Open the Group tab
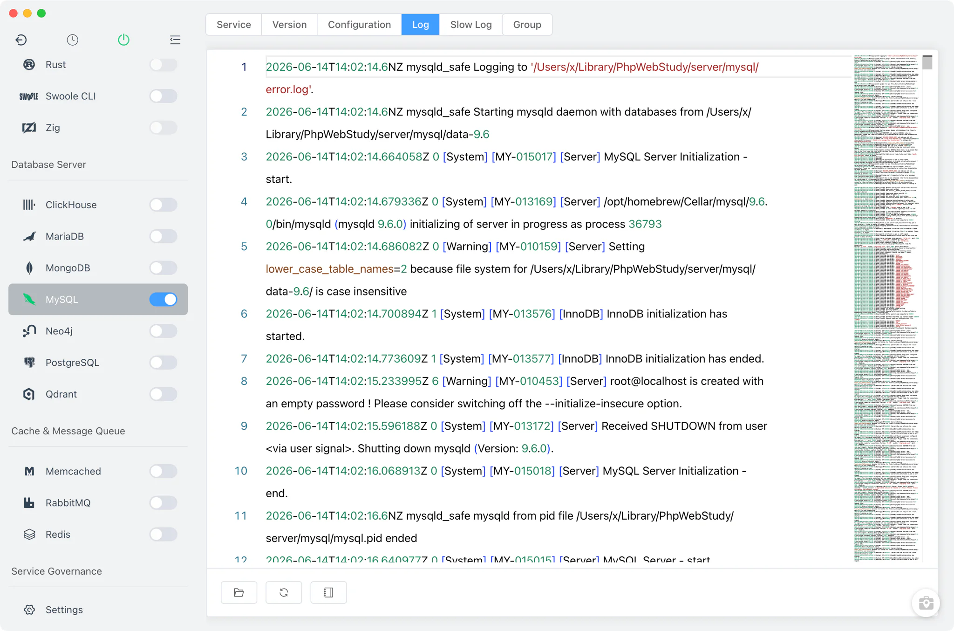The height and width of the screenshot is (631, 954). coord(527,25)
